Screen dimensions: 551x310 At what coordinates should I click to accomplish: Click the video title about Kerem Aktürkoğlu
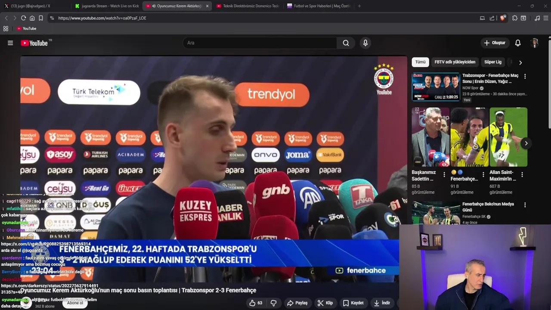pyautogui.click(x=138, y=290)
